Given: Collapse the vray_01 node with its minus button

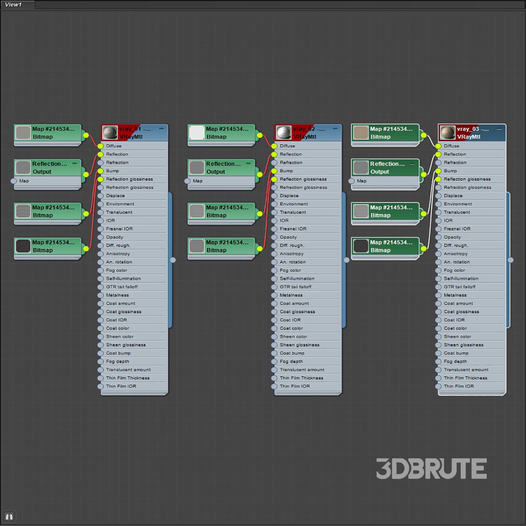Looking at the screenshot, I should pyautogui.click(x=161, y=129).
